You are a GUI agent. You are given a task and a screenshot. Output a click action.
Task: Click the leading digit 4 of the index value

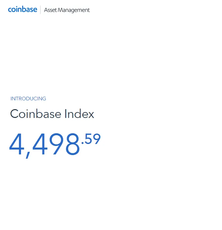point(16,144)
